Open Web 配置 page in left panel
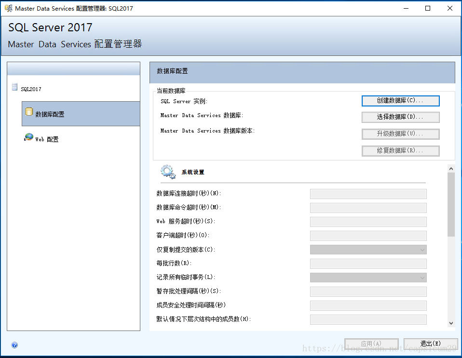The image size is (462, 358). pos(47,139)
